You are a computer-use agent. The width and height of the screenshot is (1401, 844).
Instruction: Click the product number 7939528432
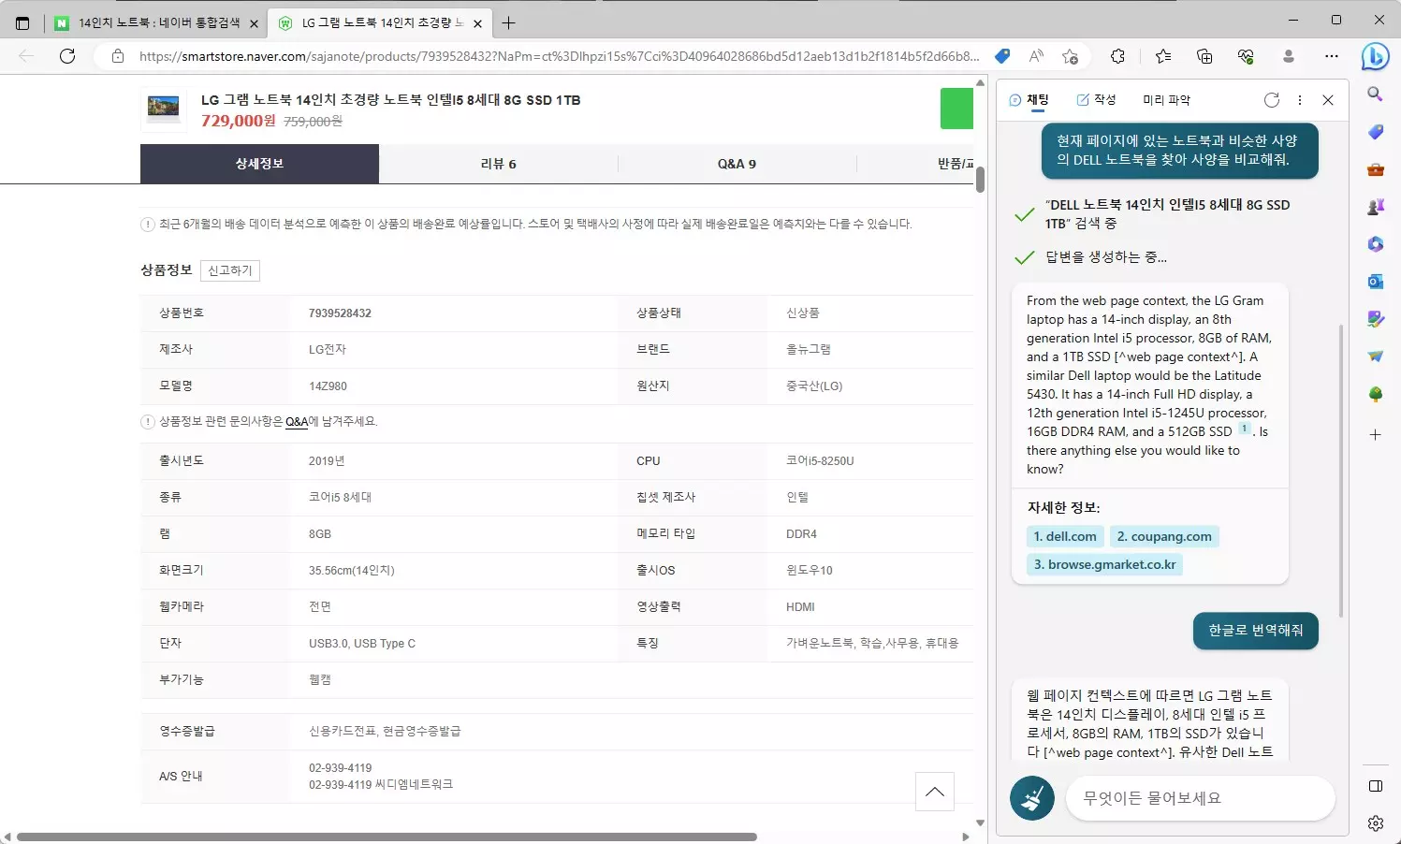point(340,313)
